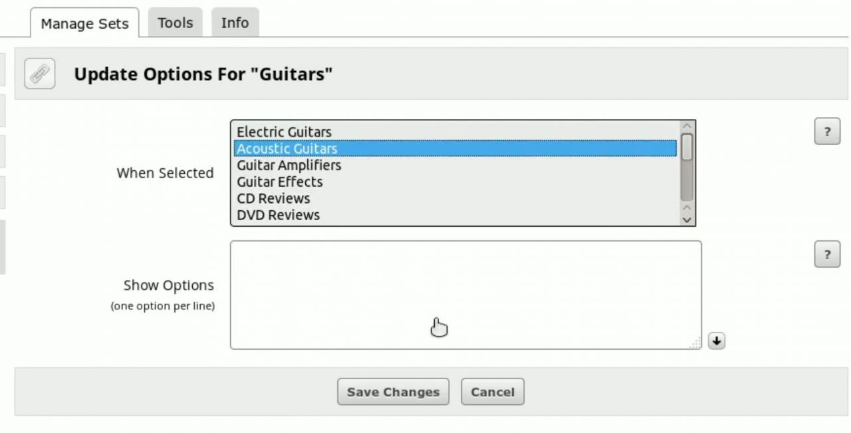Open help for the When Selected field
The width and height of the screenshot is (851, 433).
[827, 132]
